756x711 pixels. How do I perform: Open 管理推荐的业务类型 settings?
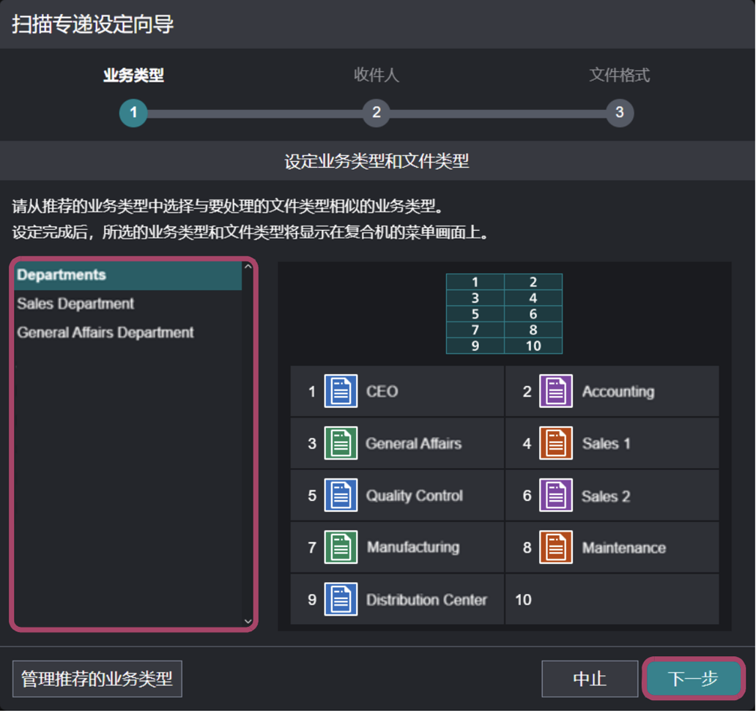pos(97,679)
